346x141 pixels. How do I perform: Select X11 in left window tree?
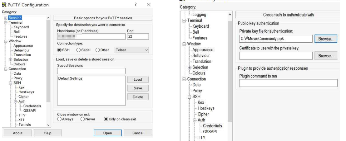(x=22, y=120)
